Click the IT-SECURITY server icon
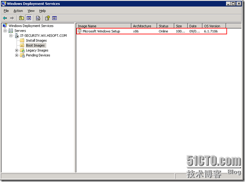Screen dimensions: 245x182 (x=17, y=36)
